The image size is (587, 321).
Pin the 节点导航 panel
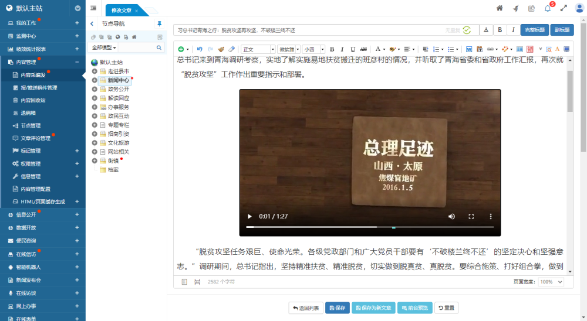159,23
